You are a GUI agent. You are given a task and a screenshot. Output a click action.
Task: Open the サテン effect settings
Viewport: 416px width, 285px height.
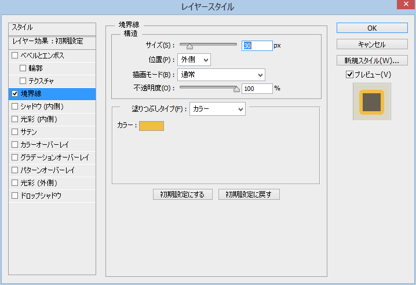(x=29, y=131)
